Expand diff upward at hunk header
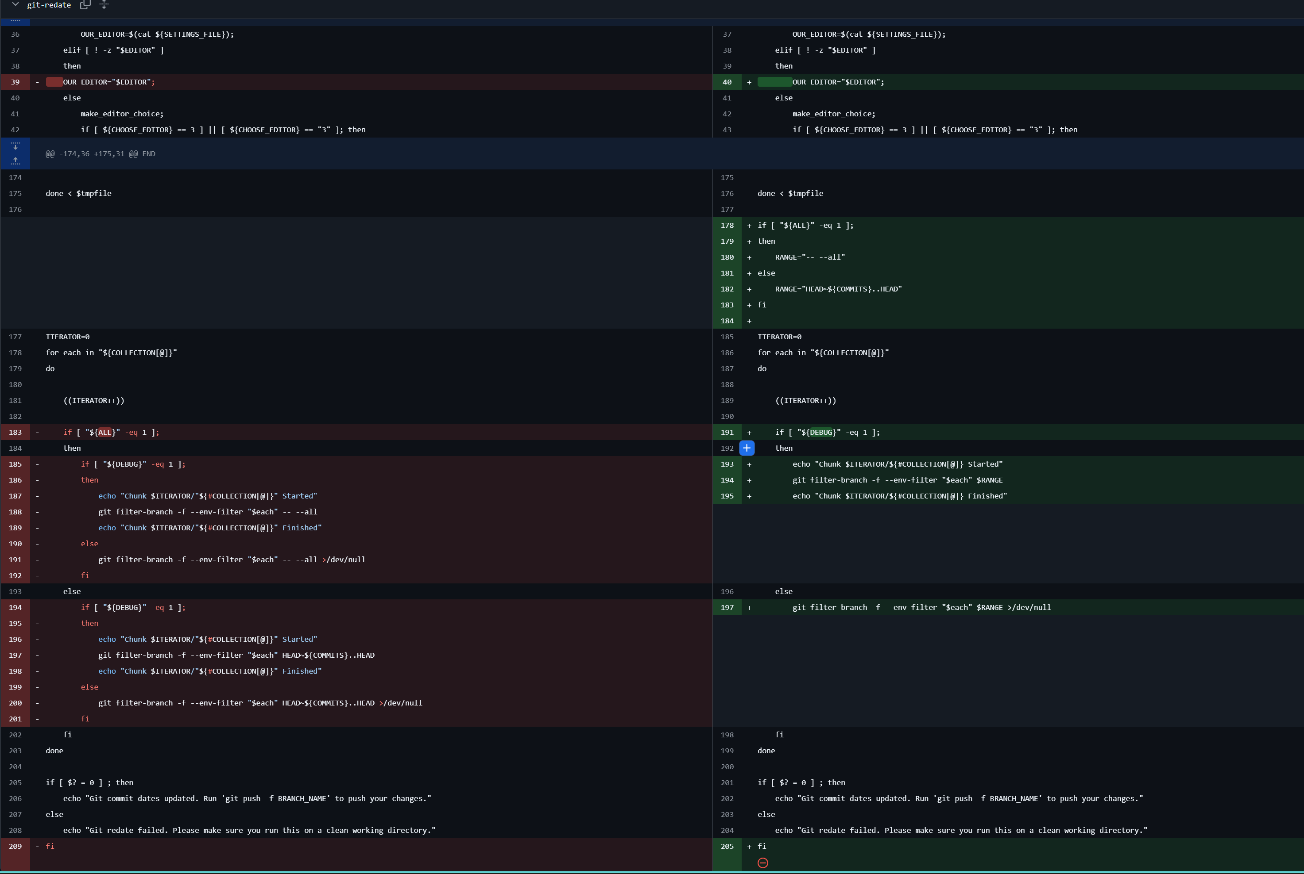 coord(15,161)
